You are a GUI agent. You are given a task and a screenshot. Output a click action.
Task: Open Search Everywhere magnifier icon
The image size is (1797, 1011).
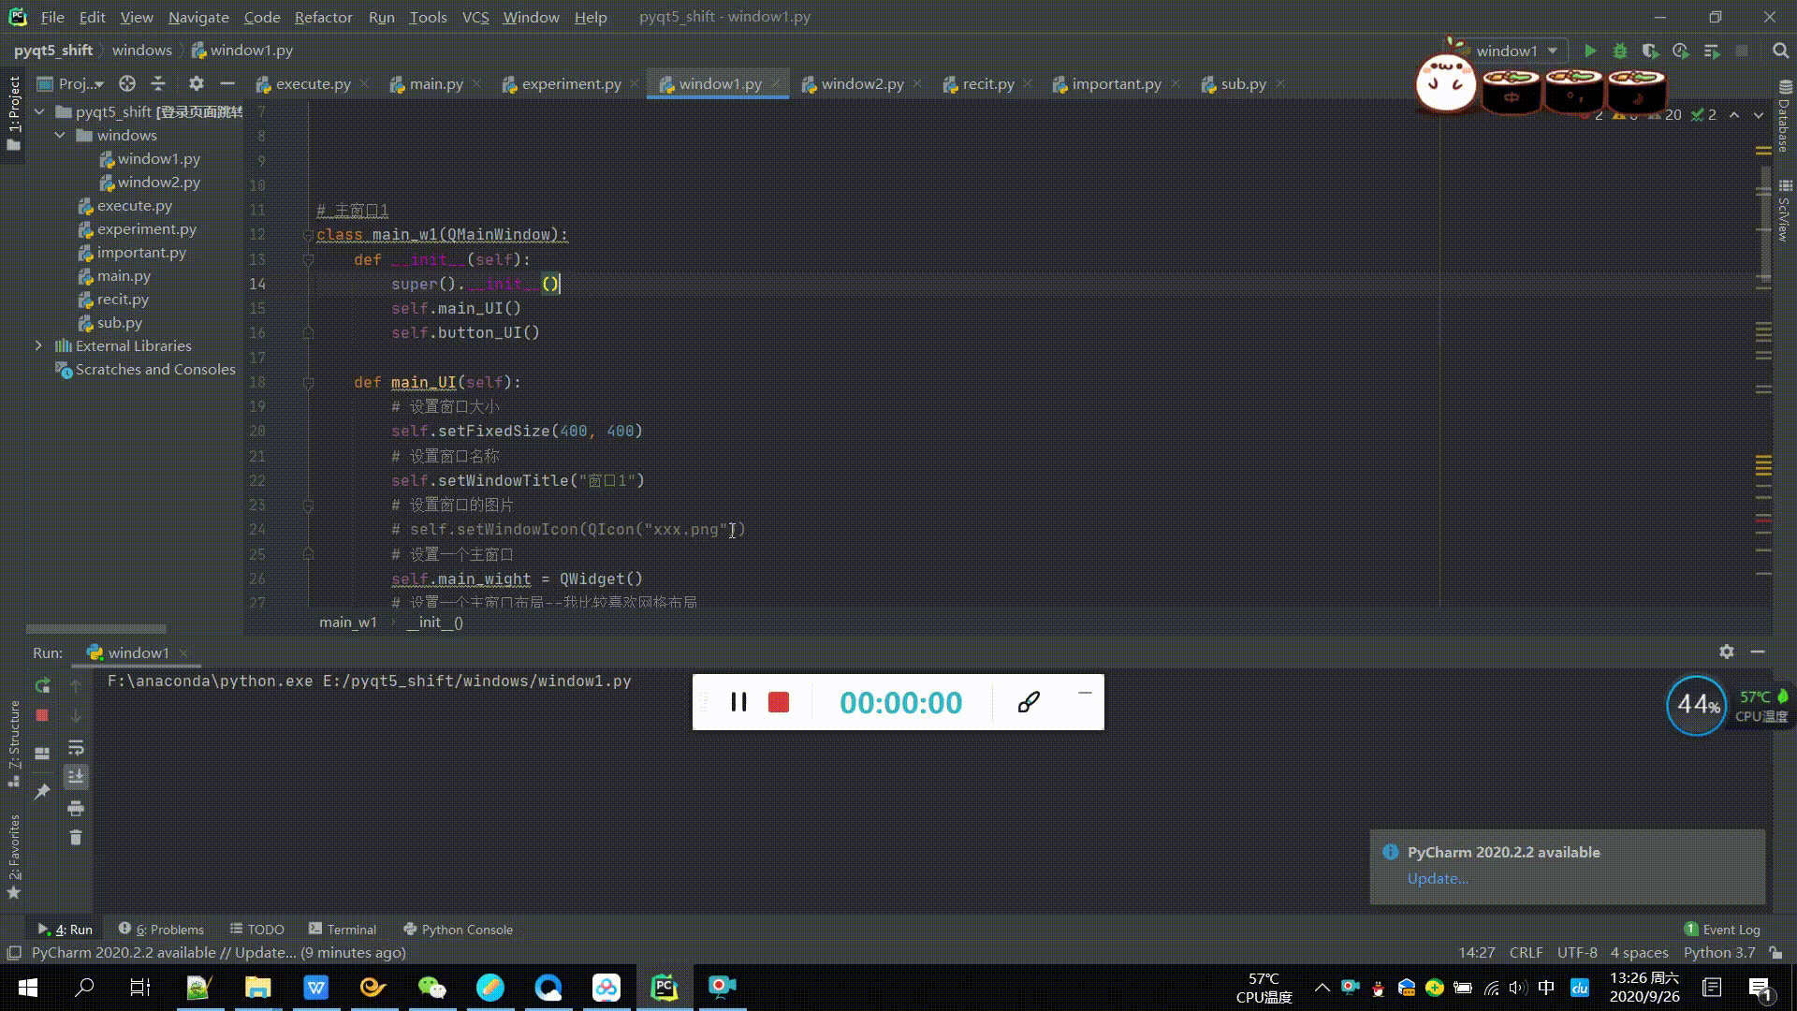click(x=1780, y=51)
